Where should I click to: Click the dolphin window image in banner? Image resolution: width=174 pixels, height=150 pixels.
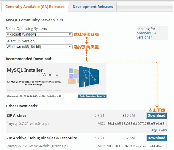click(89, 77)
